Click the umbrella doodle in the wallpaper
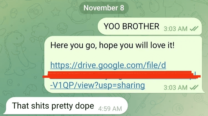The image size is (208, 116). [141, 9]
